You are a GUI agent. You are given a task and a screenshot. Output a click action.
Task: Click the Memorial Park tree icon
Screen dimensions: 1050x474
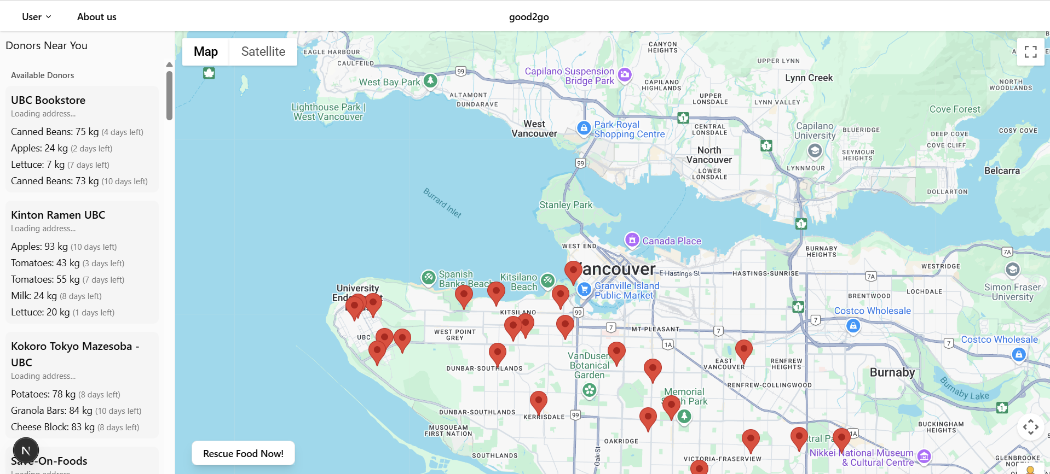tap(684, 416)
